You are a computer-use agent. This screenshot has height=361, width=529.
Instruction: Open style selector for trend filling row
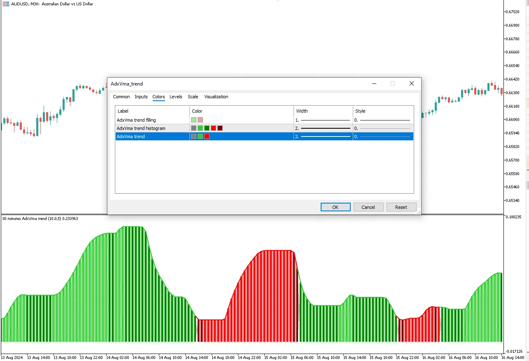[383, 120]
